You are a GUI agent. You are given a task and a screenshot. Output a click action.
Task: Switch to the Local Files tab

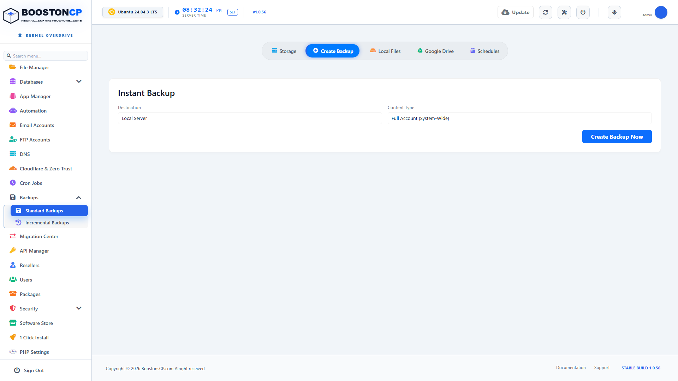[385, 51]
